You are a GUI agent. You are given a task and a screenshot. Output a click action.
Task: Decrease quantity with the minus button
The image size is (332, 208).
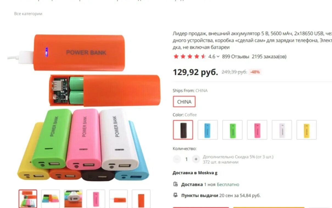pyautogui.click(x=177, y=159)
